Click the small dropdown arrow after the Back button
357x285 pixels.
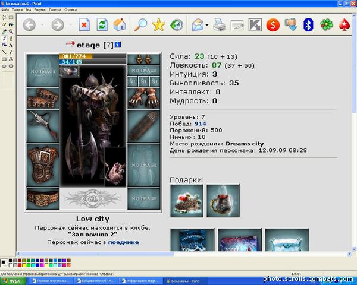pyautogui.click(x=42, y=24)
